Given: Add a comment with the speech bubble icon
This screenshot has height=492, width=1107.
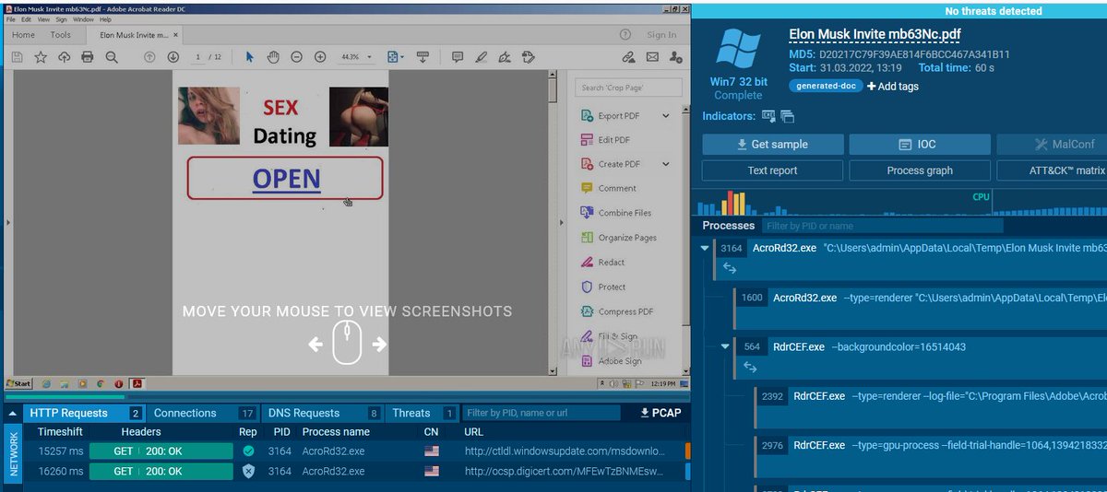Looking at the screenshot, I should (457, 57).
